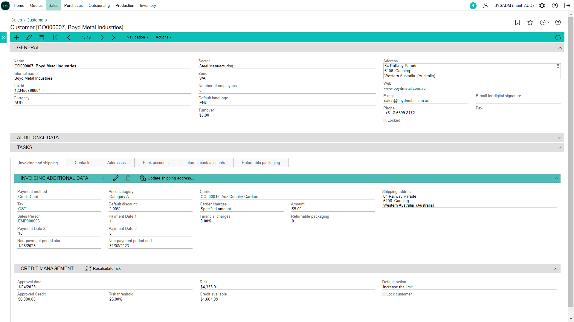Add page to favorites with star icon
The image size is (574, 322).
530,22
